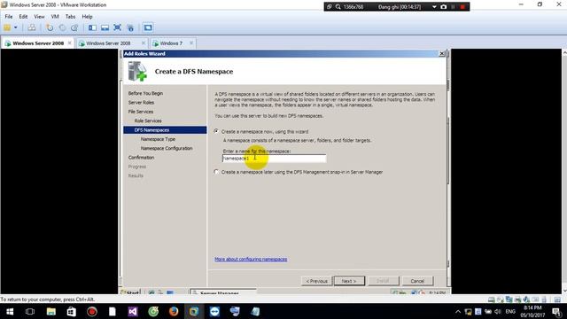This screenshot has width=567, height=319.
Task: Select 'Before You Begin' wizard step
Action: (x=145, y=93)
